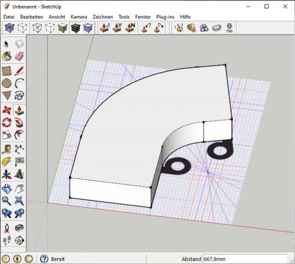Click the help question mark button
Screen dimensions: 295x264
[44, 259]
